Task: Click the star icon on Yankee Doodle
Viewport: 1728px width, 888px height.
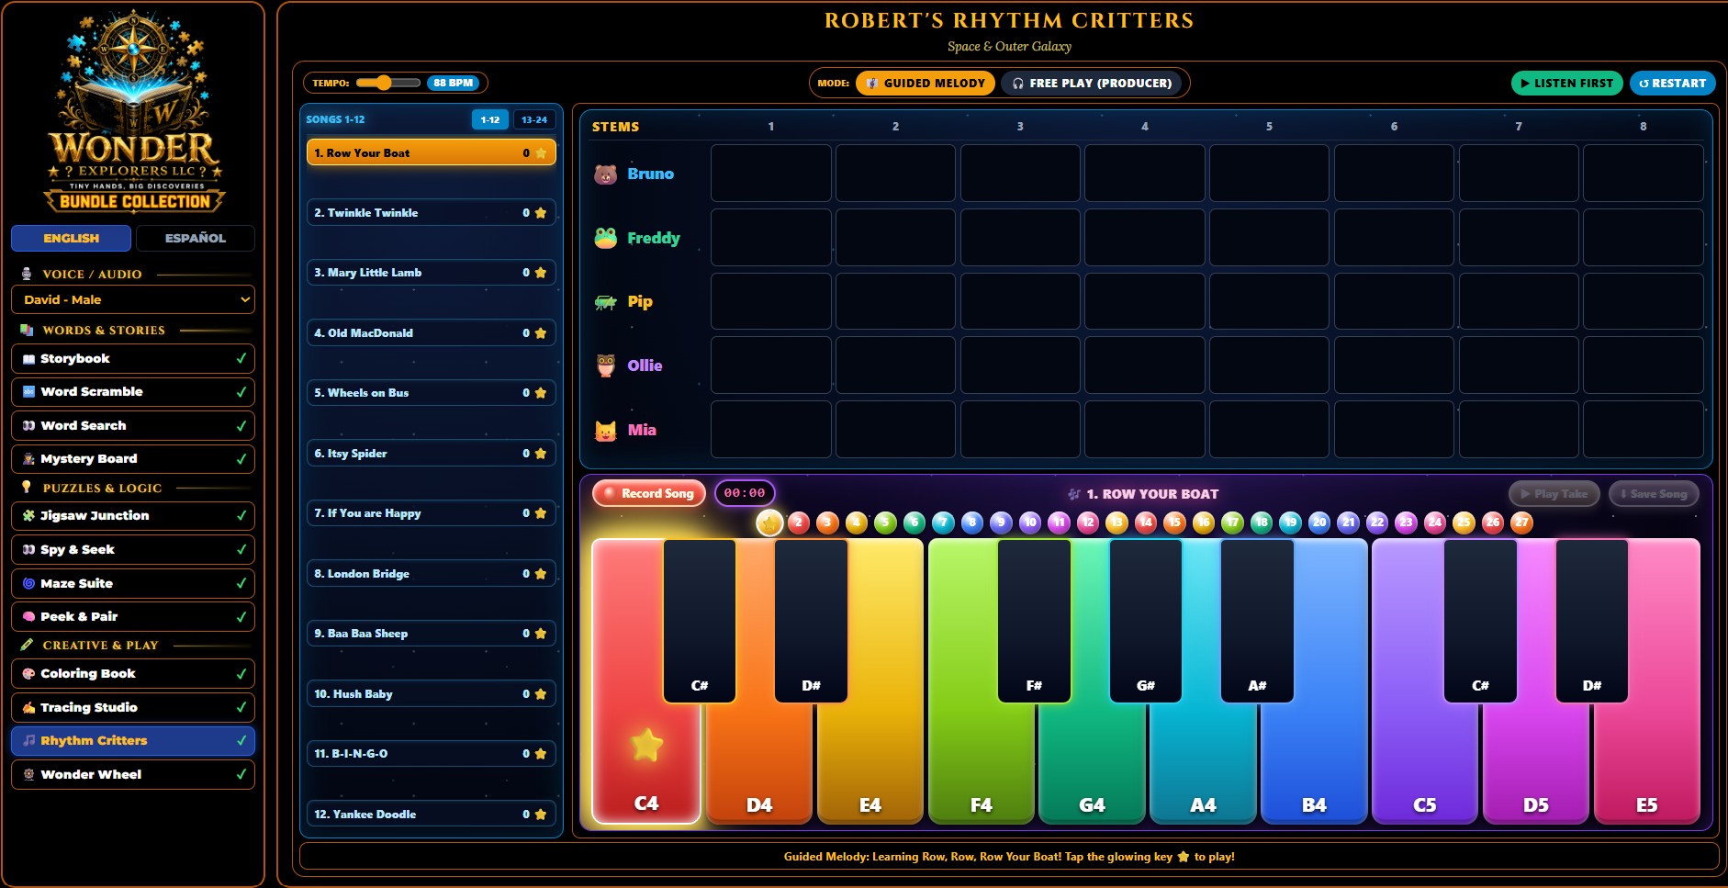Action: [x=541, y=815]
